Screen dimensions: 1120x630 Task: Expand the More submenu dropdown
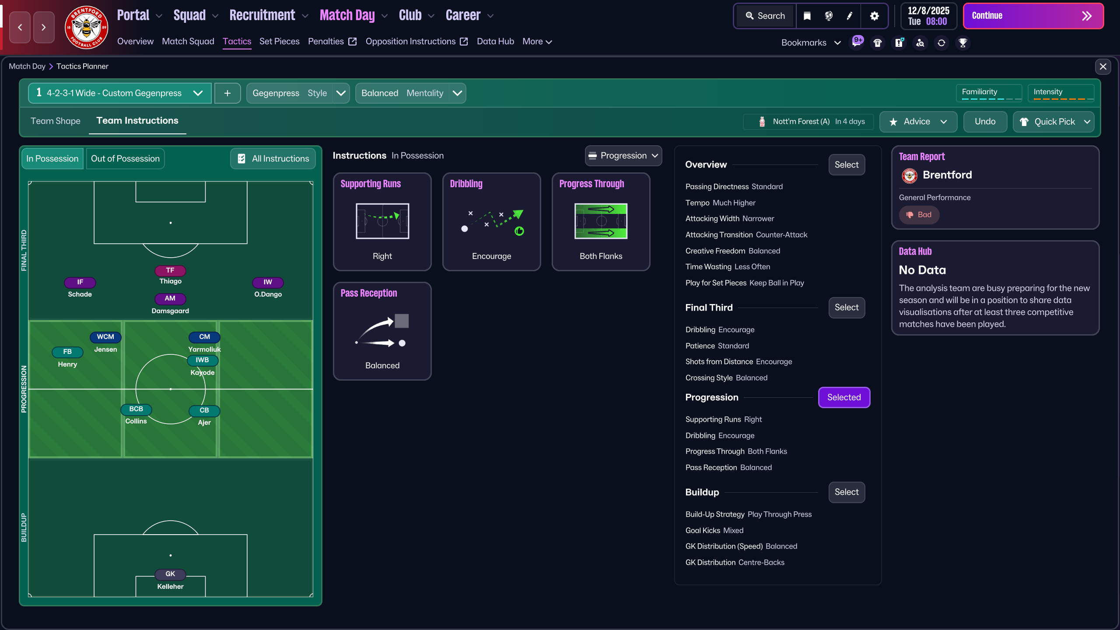[537, 42]
